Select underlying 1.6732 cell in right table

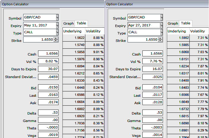[x=178, y=109]
